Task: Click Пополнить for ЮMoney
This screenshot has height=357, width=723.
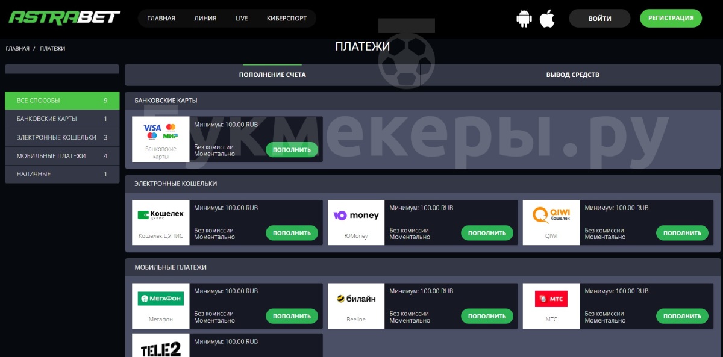Action: pos(487,232)
